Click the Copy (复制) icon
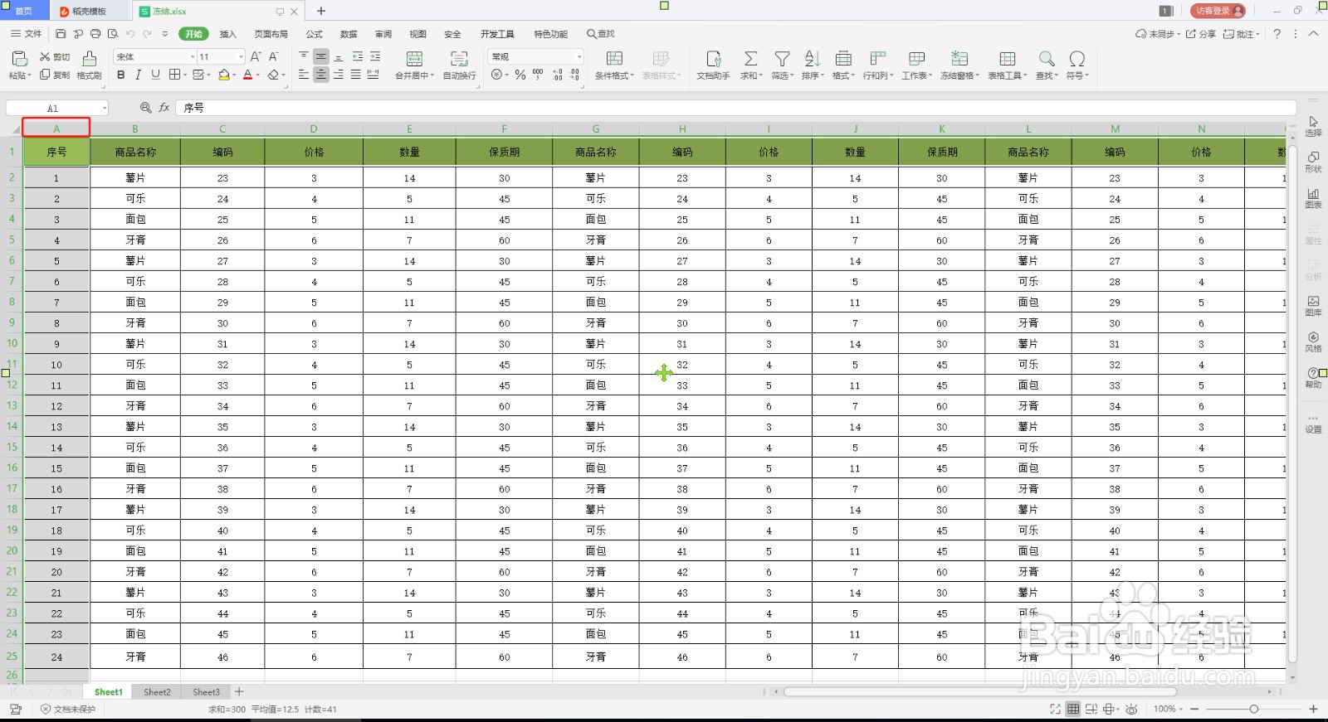The height and width of the screenshot is (722, 1328). point(45,75)
